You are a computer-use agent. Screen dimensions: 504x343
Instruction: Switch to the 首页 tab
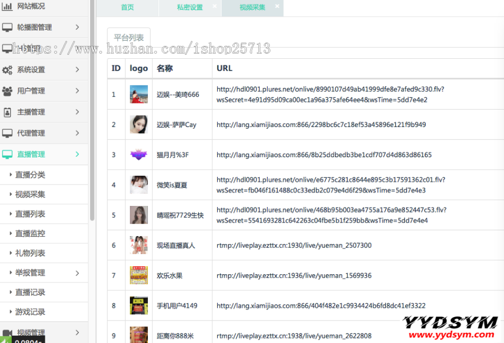pyautogui.click(x=128, y=8)
